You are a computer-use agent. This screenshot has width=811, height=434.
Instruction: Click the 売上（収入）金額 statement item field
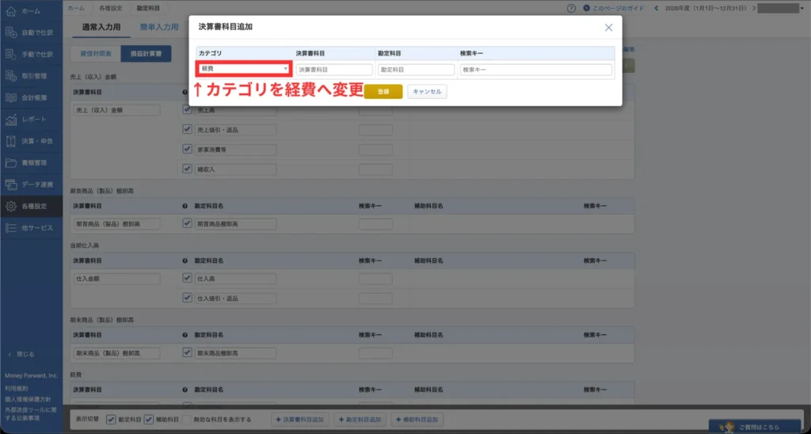pos(117,110)
